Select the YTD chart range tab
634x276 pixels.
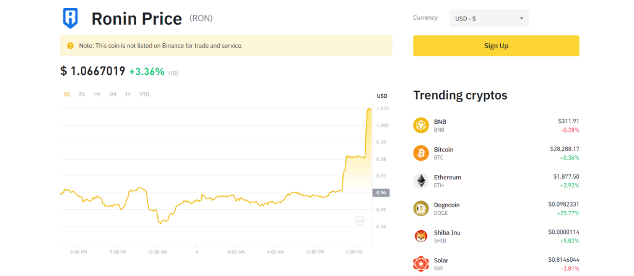[x=144, y=95]
